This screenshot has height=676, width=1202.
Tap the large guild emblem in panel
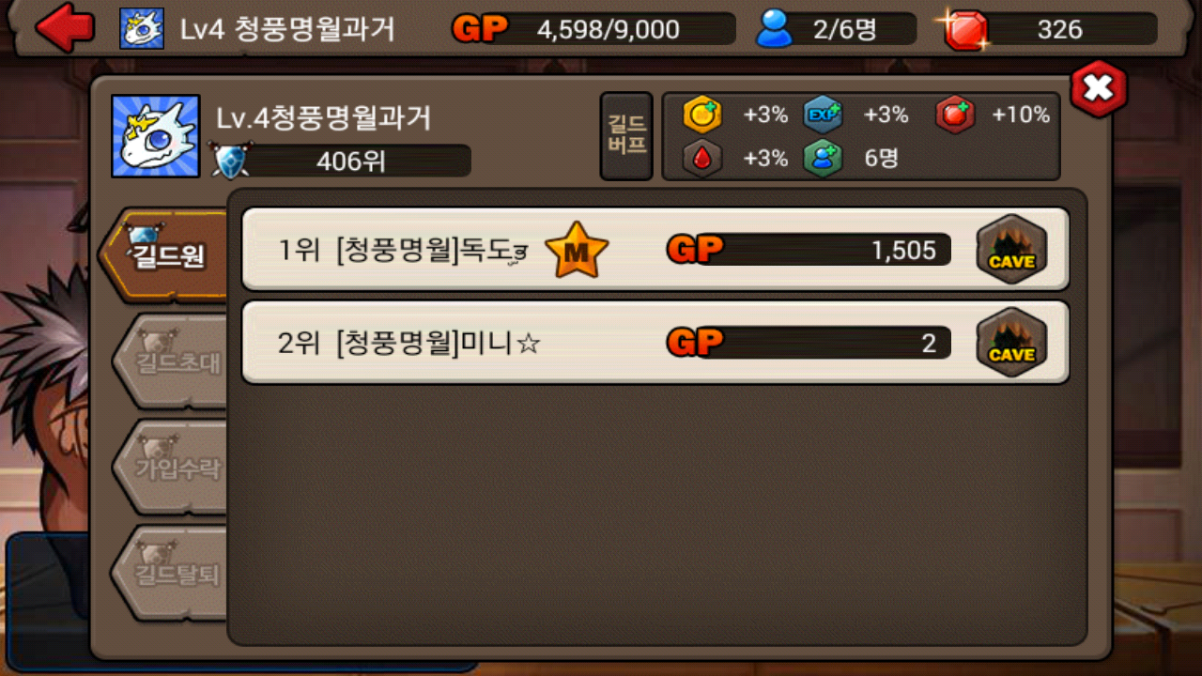click(x=156, y=136)
